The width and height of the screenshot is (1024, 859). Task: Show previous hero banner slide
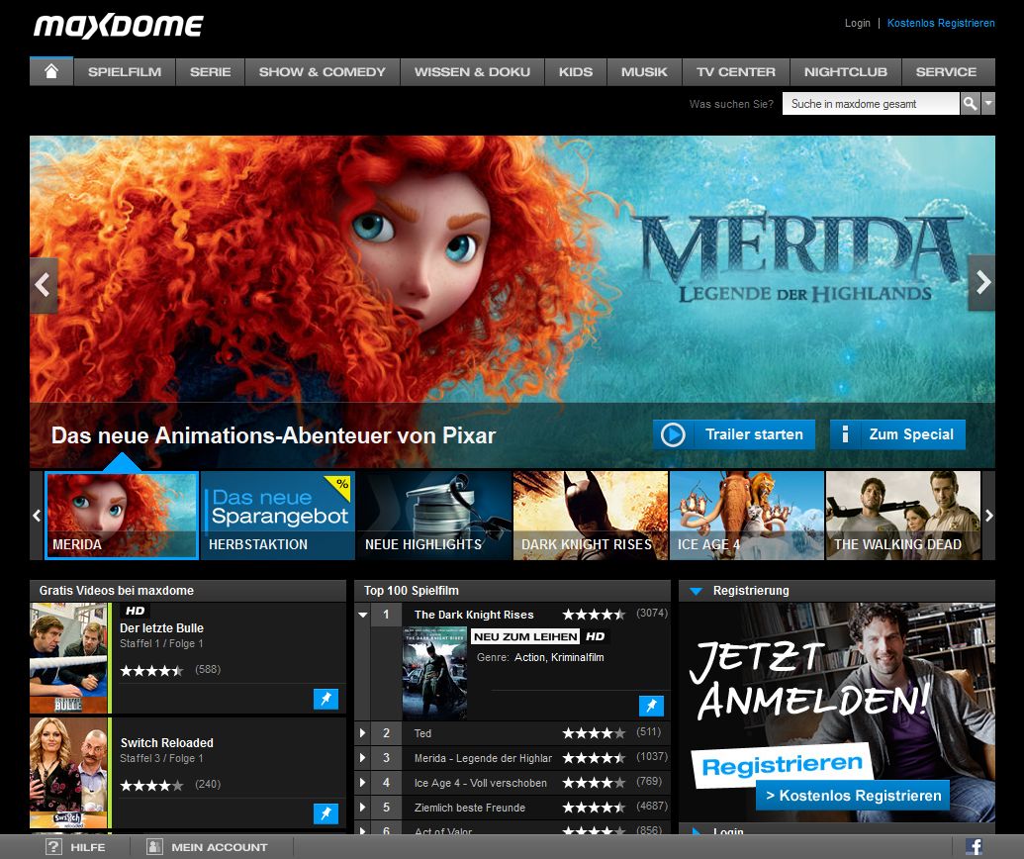pyautogui.click(x=44, y=285)
